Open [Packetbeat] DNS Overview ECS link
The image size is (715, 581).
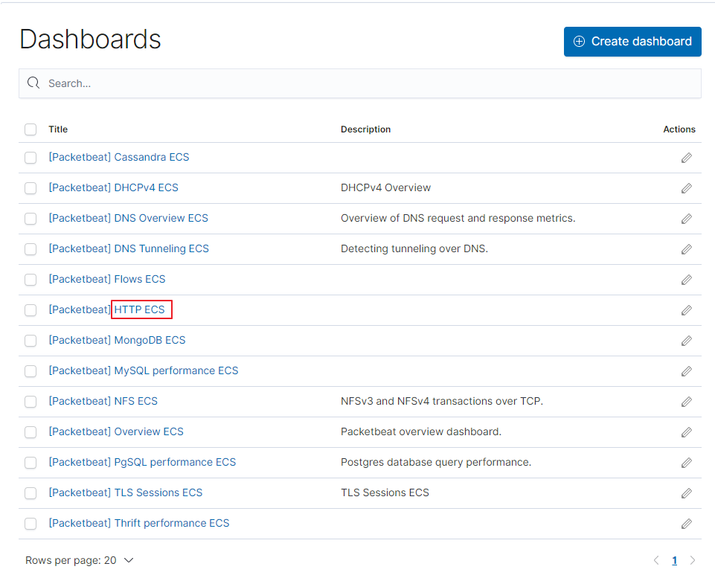[129, 219]
